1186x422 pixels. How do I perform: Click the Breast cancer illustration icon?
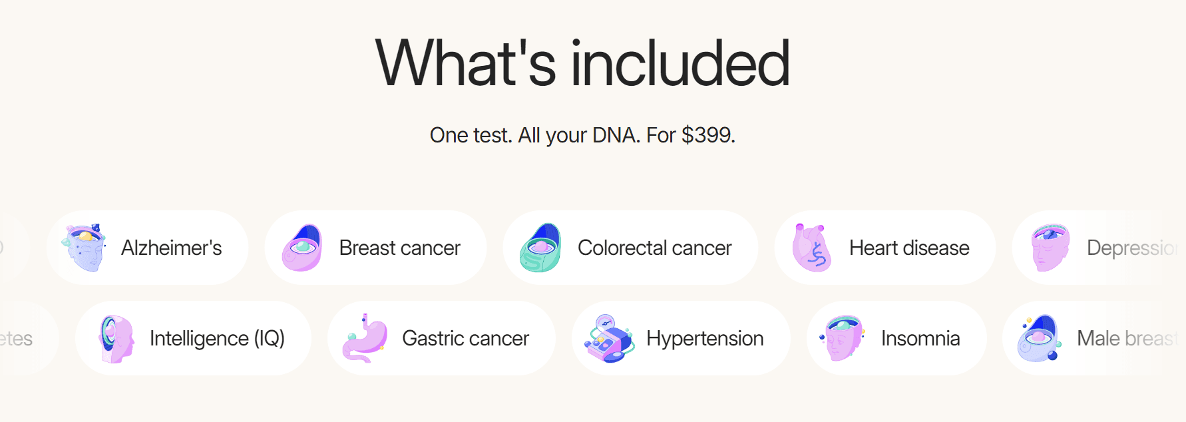[302, 248]
